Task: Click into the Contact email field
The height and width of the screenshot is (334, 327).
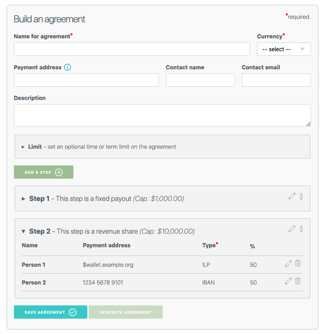Action: 276,80
